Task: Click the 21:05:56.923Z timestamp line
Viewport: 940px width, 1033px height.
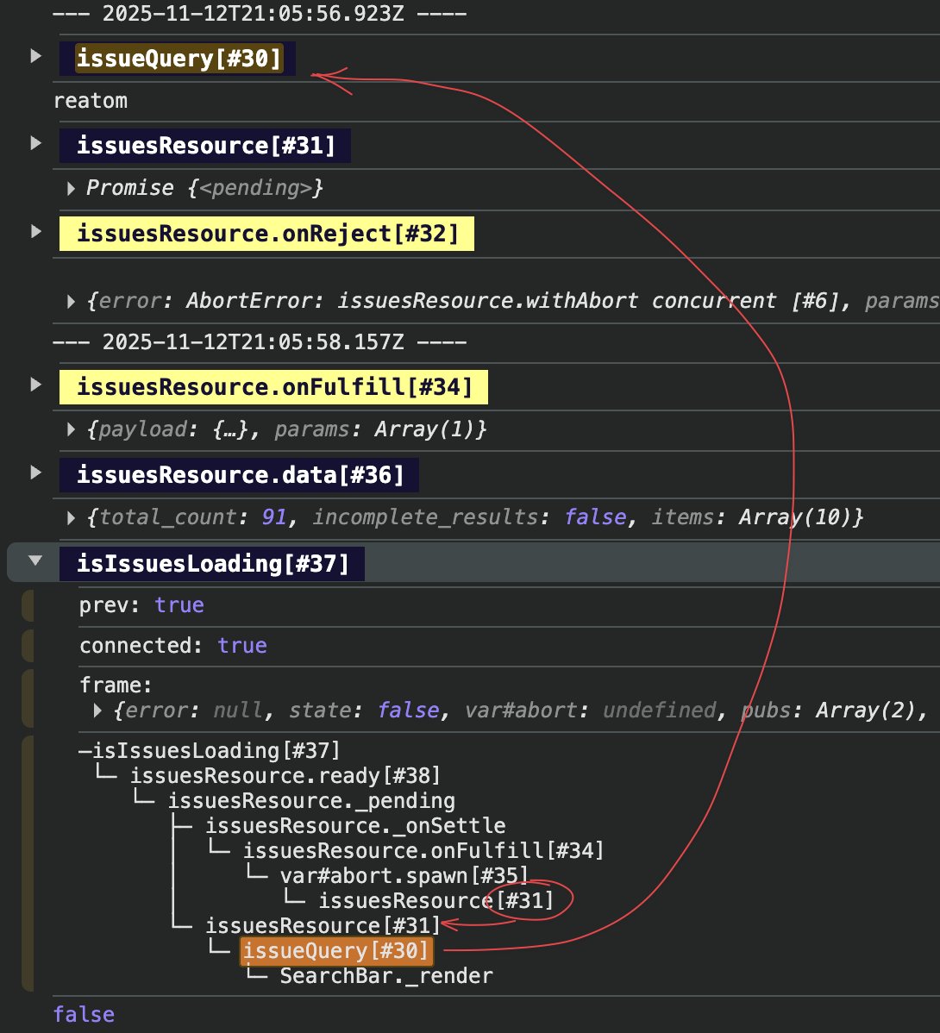Action: [260, 13]
